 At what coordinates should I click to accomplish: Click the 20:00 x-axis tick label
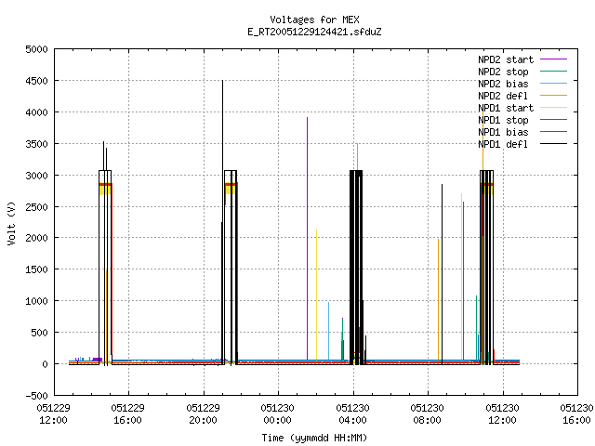[x=203, y=420]
